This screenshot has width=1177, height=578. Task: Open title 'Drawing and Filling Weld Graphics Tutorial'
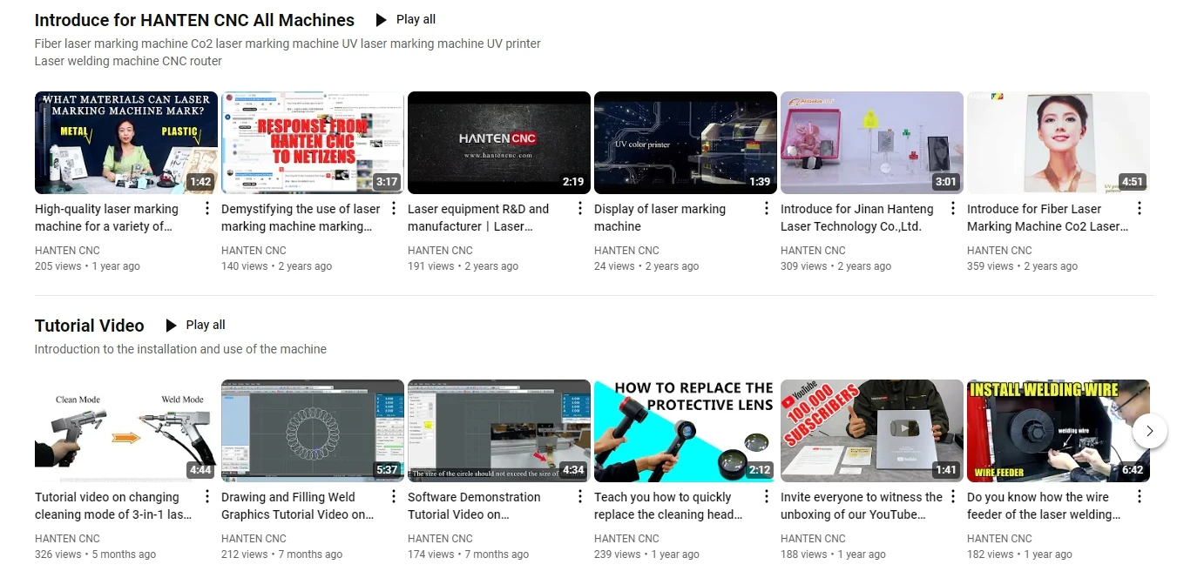(x=298, y=506)
